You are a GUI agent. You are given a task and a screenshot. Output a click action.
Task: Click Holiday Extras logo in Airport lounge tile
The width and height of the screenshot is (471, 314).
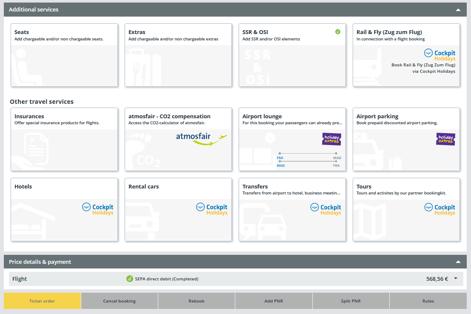coord(331,139)
